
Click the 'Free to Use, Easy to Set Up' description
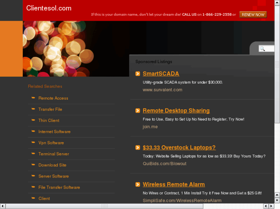193,119
